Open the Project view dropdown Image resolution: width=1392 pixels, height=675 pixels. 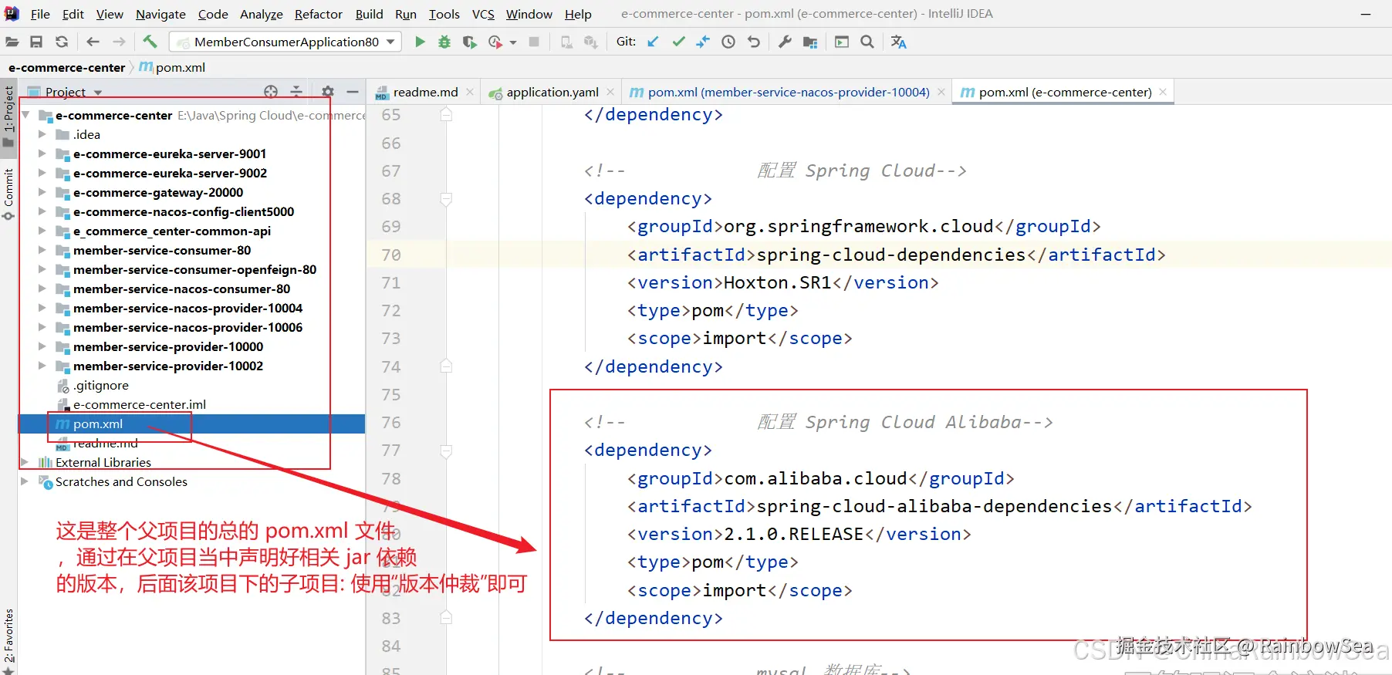coord(98,93)
